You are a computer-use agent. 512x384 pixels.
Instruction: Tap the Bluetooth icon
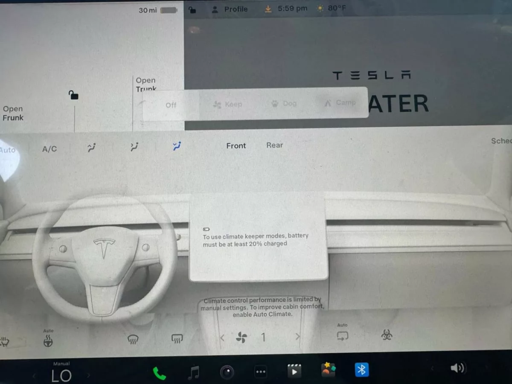click(362, 370)
